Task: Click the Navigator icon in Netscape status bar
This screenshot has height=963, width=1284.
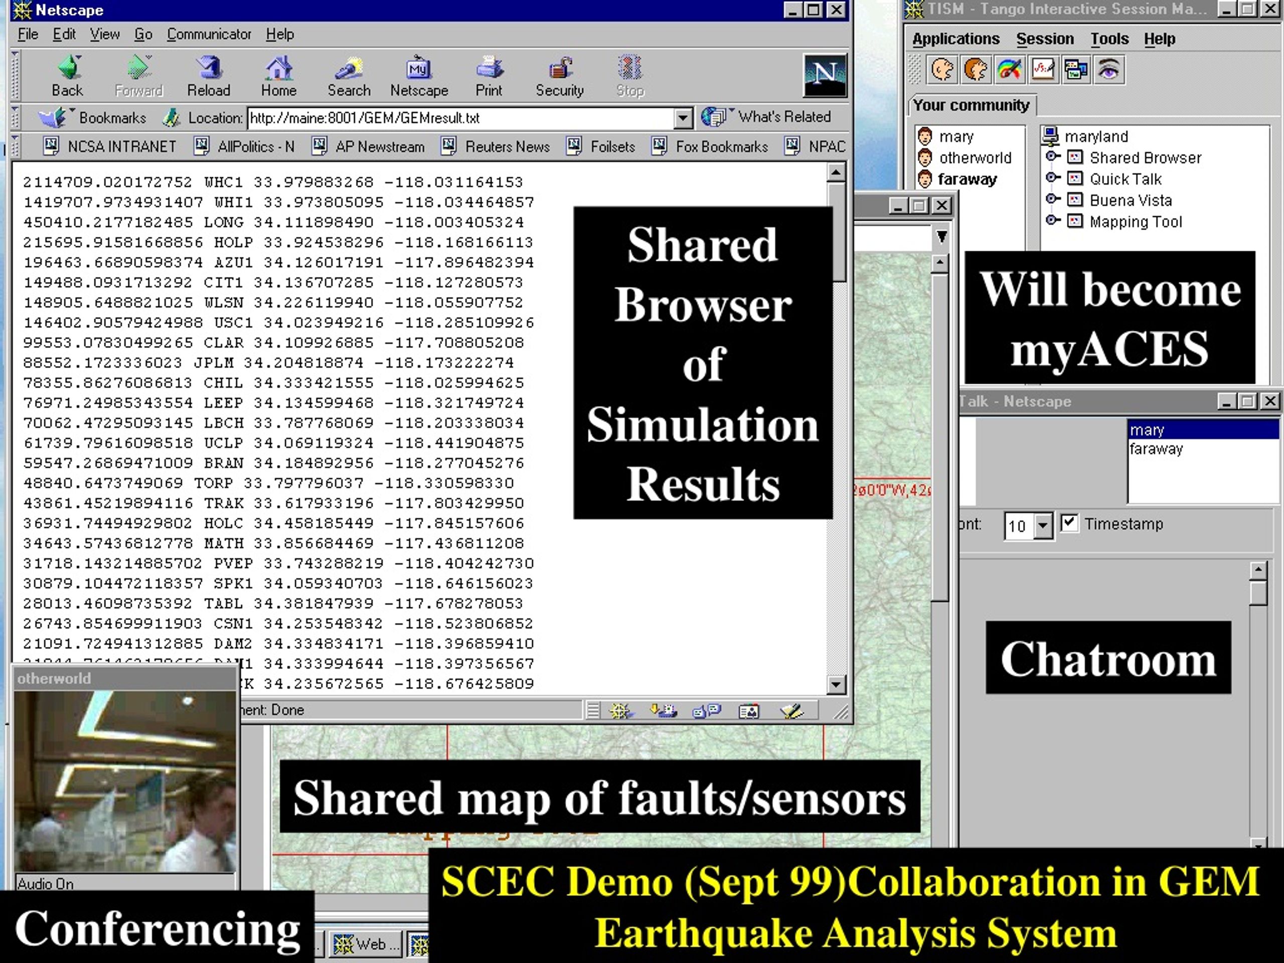Action: point(621,711)
